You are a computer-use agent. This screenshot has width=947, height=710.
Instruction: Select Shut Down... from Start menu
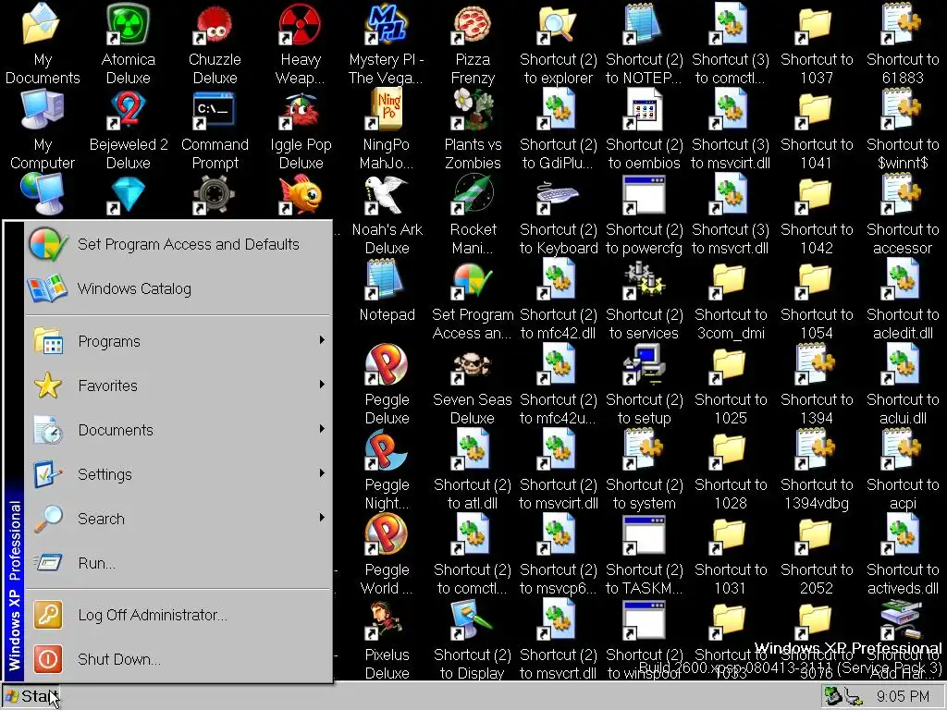[178, 659]
